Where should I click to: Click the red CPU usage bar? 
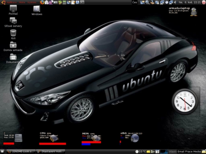coord(53,144)
